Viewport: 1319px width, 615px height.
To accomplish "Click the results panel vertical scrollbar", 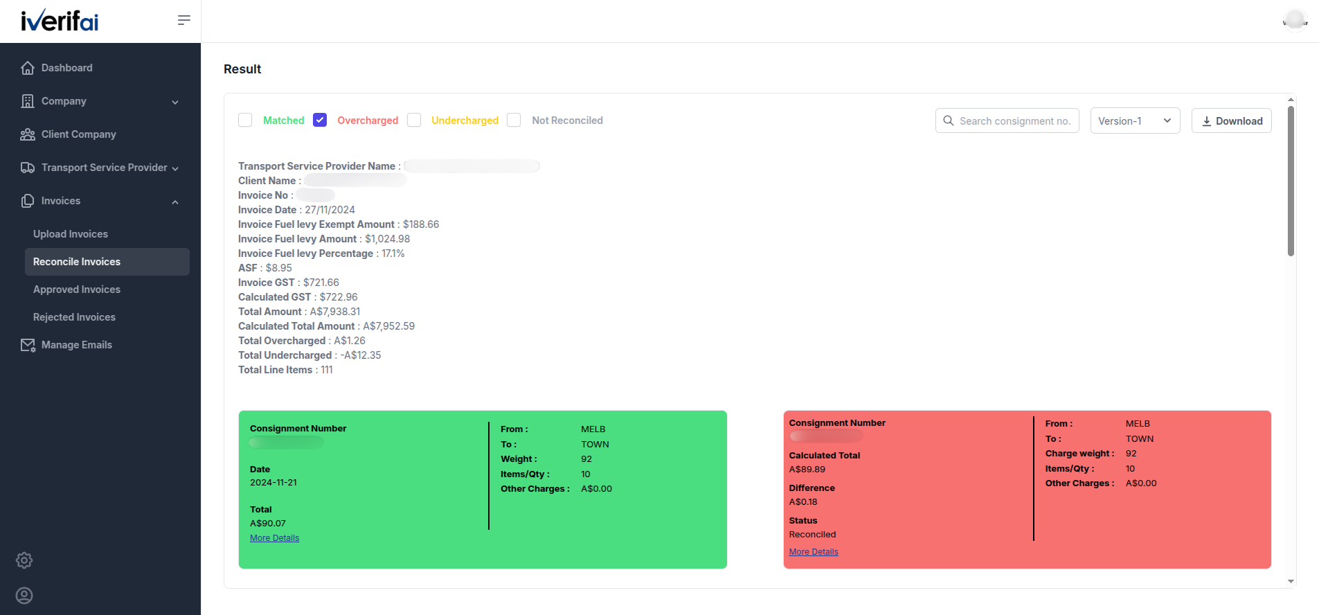I will (1291, 181).
